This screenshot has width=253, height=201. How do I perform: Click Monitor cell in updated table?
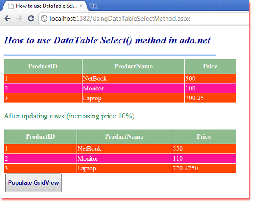tap(124, 158)
